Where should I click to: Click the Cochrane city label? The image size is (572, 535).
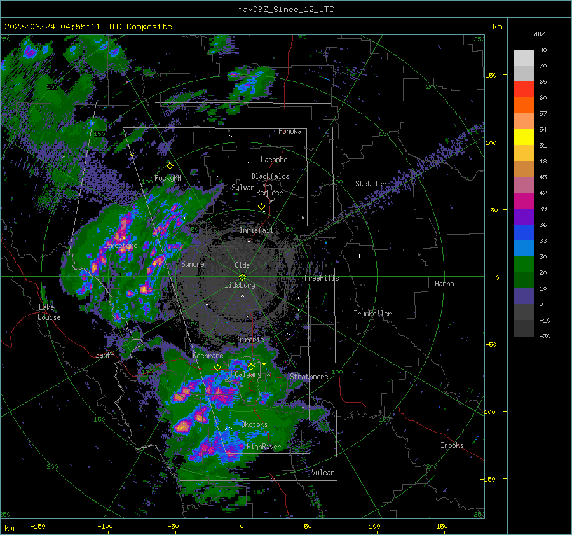(208, 356)
